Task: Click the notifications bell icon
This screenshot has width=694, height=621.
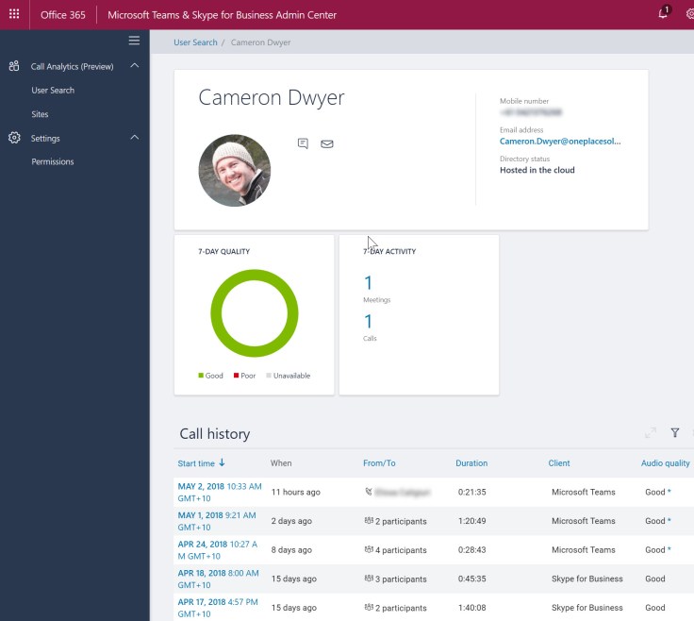Action: (x=663, y=14)
